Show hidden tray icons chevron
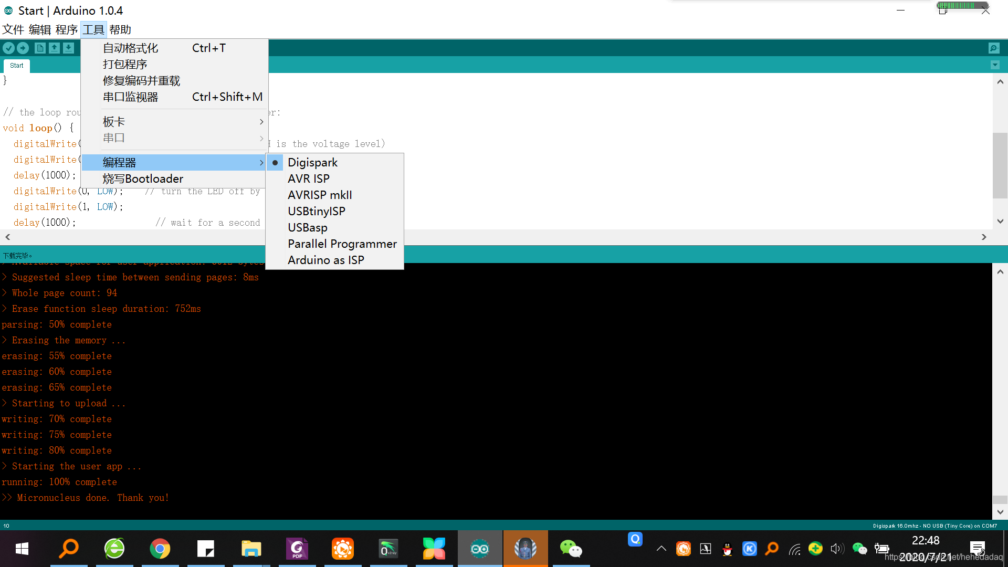Viewport: 1008px width, 567px height. coord(661,549)
